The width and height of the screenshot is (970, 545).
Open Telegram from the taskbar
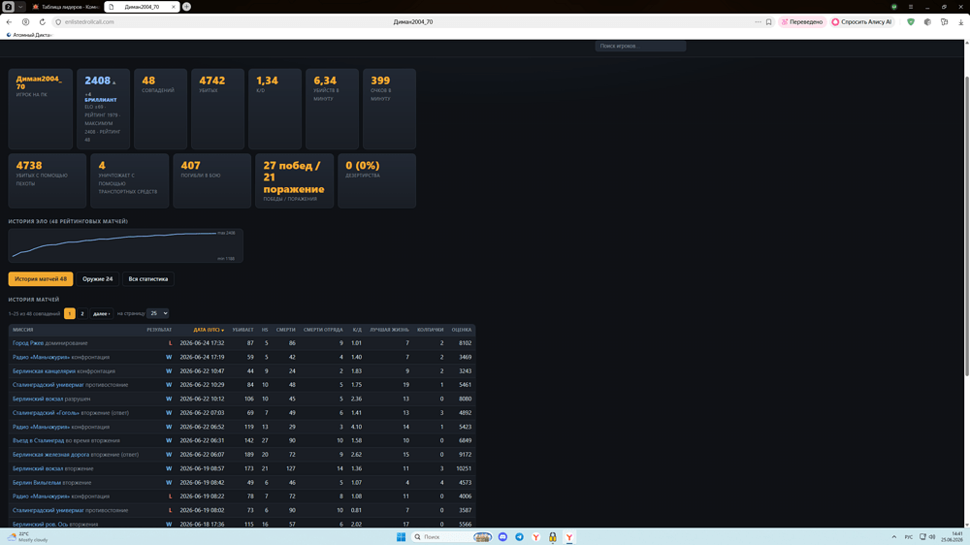[519, 537]
